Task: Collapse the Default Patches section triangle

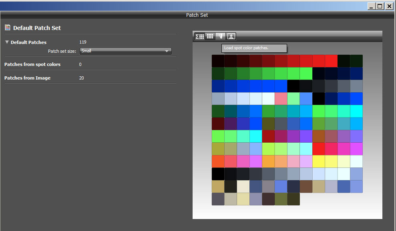Action: coord(7,42)
